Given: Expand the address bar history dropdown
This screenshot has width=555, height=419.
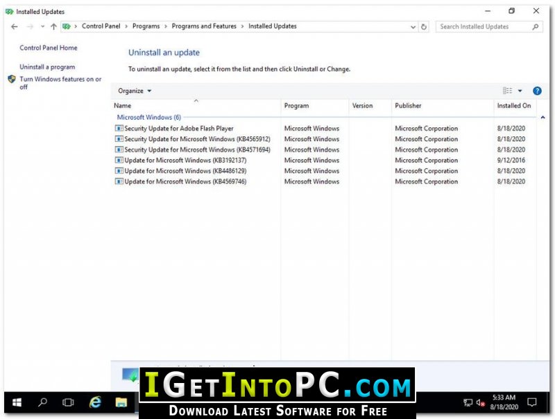Looking at the screenshot, I should (x=413, y=27).
